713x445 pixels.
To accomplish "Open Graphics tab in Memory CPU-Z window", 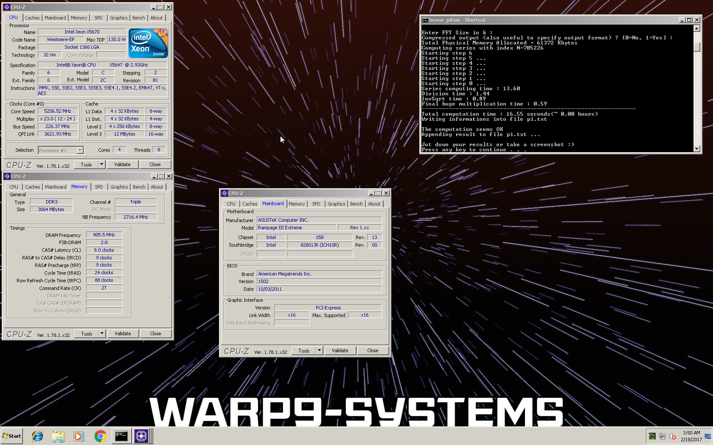I will pyautogui.click(x=119, y=187).
